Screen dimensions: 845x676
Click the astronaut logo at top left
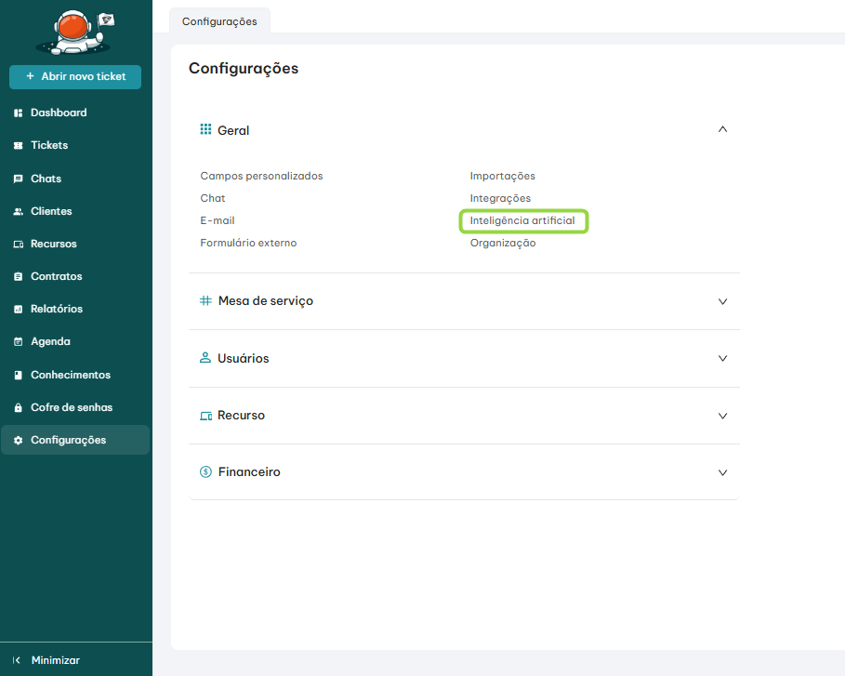coord(75,33)
